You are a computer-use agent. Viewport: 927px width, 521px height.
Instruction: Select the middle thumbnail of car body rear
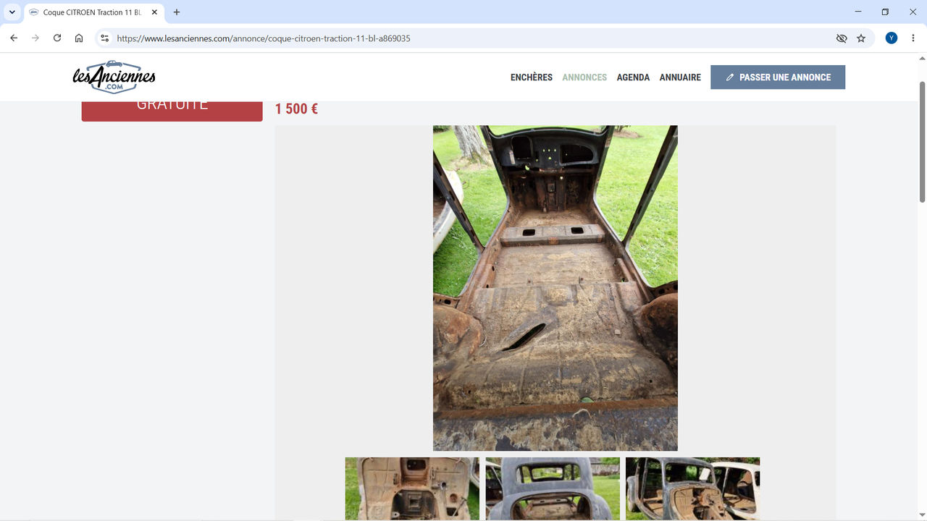click(x=553, y=488)
